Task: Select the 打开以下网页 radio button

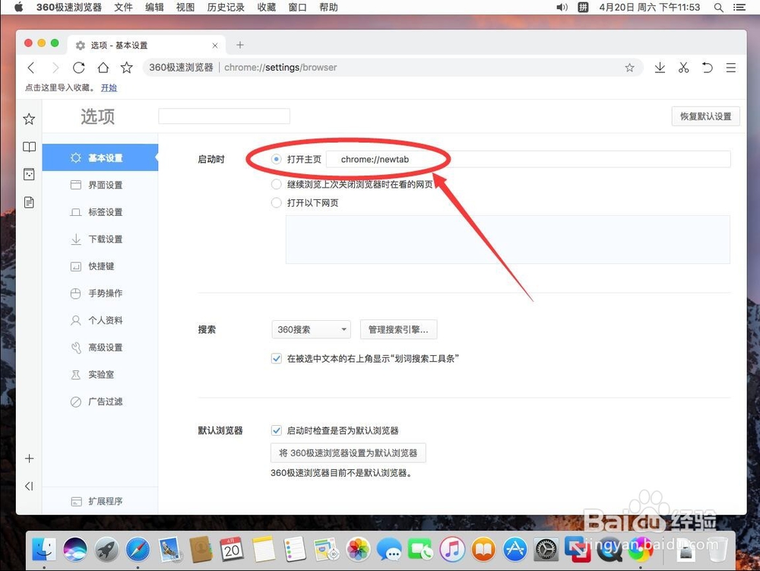Action: coord(277,202)
